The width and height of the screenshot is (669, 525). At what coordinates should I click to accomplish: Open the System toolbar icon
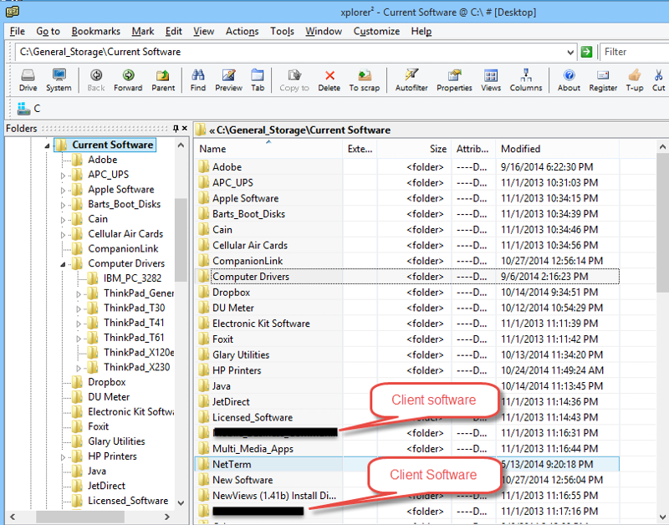click(x=59, y=79)
